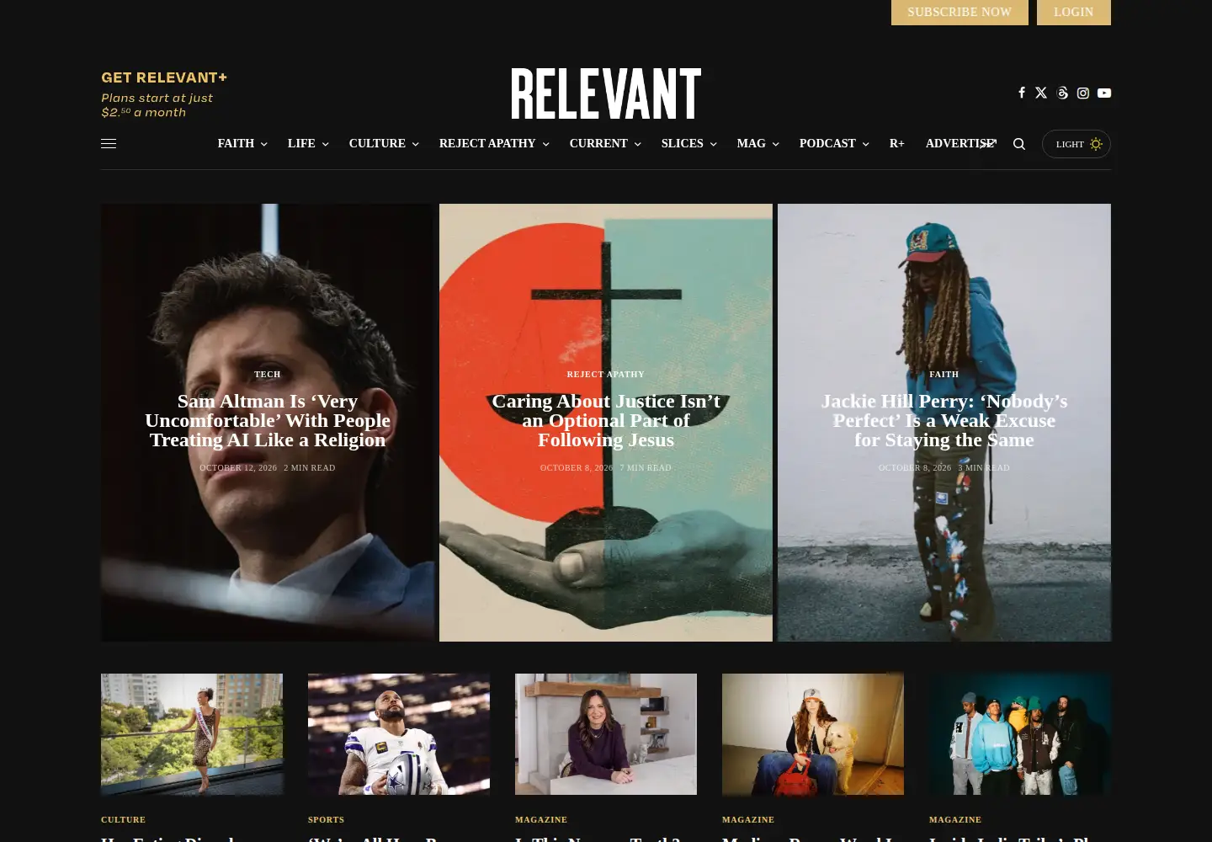Image resolution: width=1212 pixels, height=842 pixels.
Task: Expand the Culture menu chevron
Action: pos(416,144)
